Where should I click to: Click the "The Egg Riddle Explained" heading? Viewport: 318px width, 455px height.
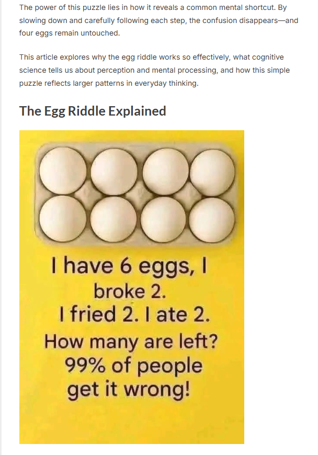pos(93,111)
